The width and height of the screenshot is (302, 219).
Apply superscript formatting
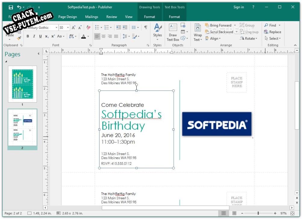[53, 36]
